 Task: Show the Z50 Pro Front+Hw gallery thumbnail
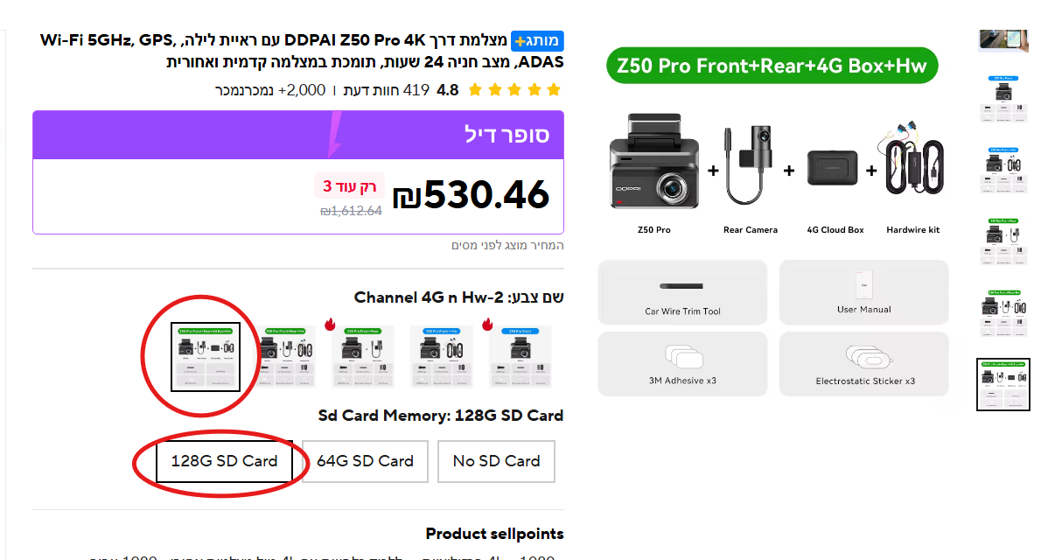pos(1003,170)
